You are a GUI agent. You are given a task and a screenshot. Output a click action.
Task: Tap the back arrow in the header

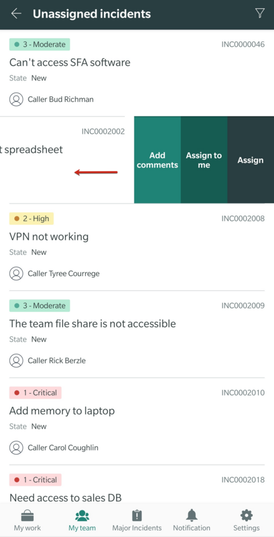16,14
